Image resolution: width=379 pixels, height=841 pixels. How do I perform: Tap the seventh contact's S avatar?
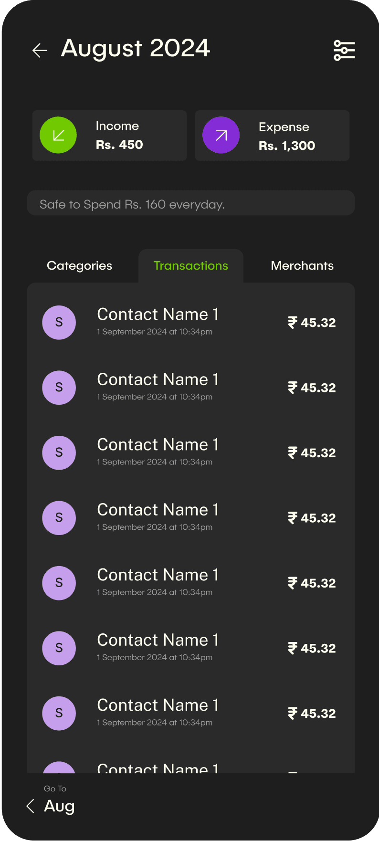click(x=59, y=714)
